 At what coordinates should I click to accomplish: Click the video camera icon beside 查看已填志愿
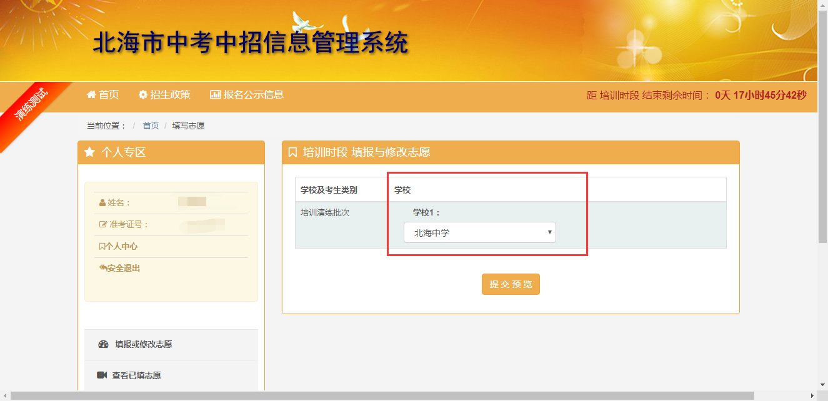(x=102, y=375)
